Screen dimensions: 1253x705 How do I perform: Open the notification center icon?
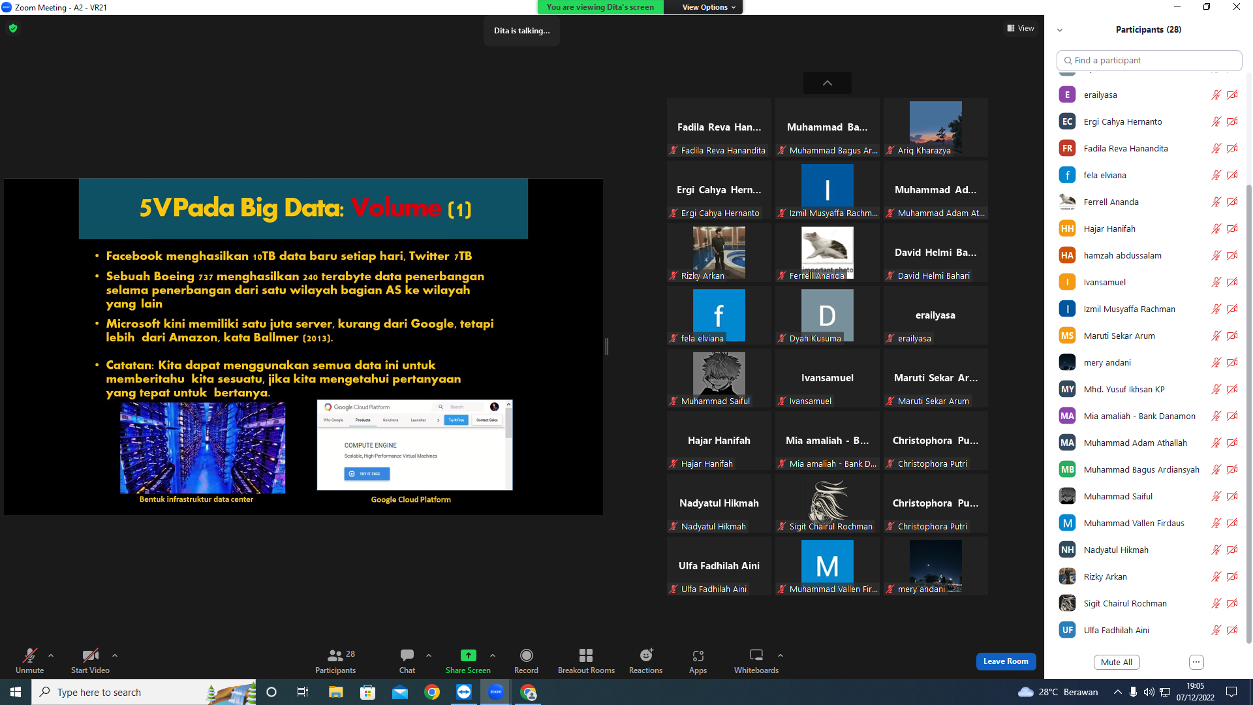pyautogui.click(x=1231, y=692)
